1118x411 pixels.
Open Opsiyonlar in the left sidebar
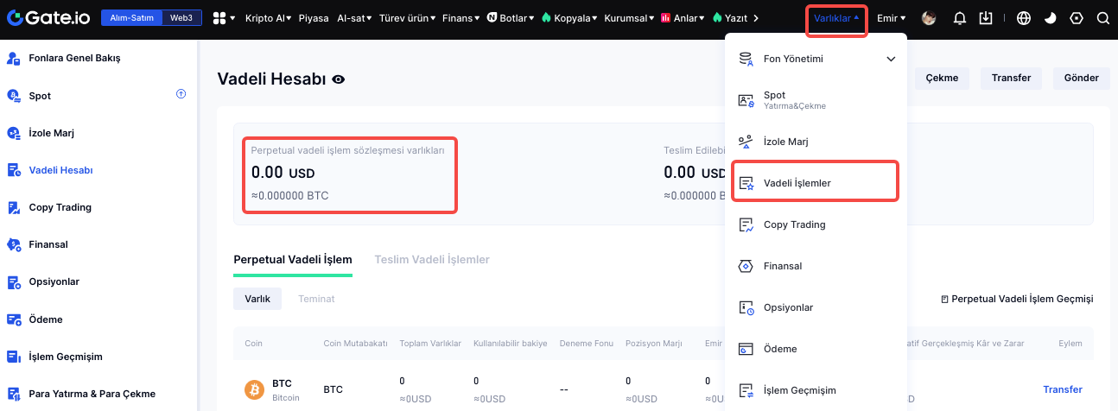pyautogui.click(x=54, y=282)
